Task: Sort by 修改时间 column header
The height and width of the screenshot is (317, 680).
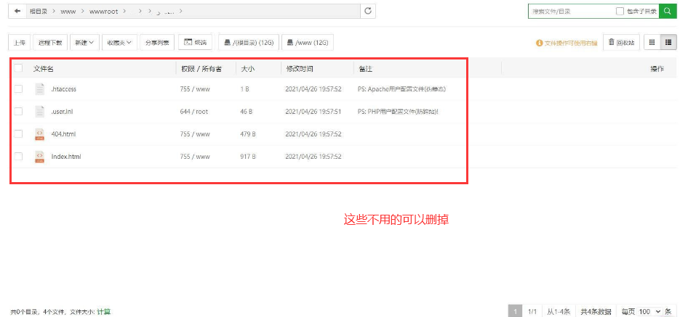Action: coord(299,69)
